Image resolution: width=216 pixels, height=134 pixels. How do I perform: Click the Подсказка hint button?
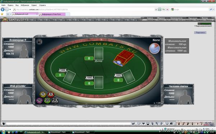pos(200,33)
